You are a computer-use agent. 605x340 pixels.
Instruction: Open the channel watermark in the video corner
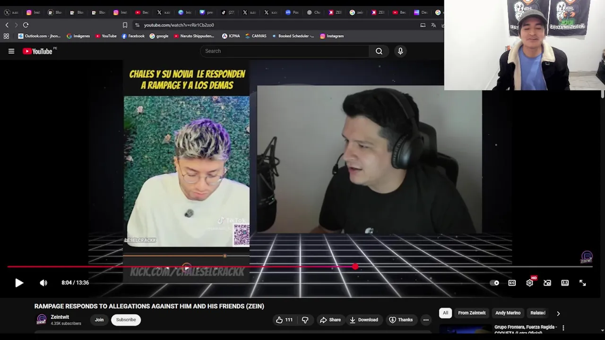[x=587, y=257]
